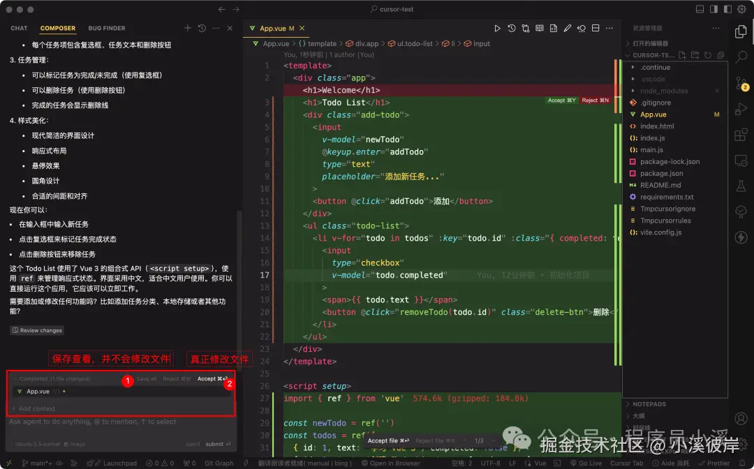Click the Review changes button

(x=36, y=330)
